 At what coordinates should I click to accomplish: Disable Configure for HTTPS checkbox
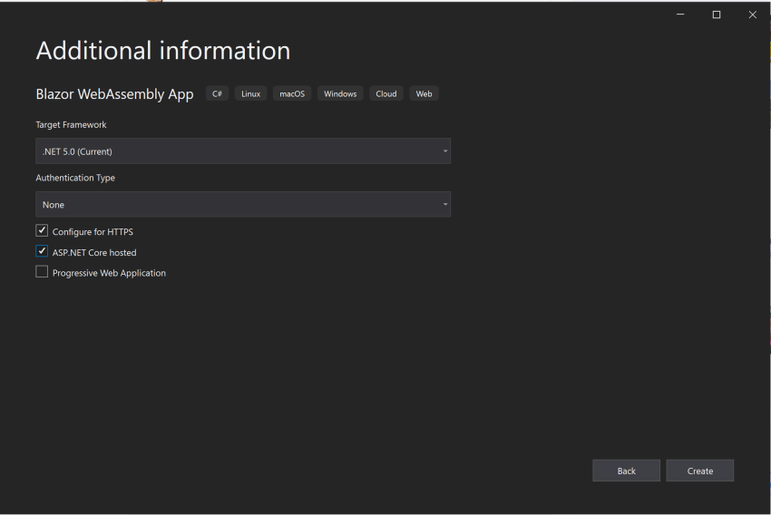pyautogui.click(x=42, y=231)
